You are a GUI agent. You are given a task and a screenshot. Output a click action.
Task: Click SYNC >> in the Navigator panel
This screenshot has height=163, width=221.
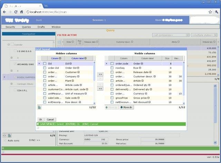[35, 140]
